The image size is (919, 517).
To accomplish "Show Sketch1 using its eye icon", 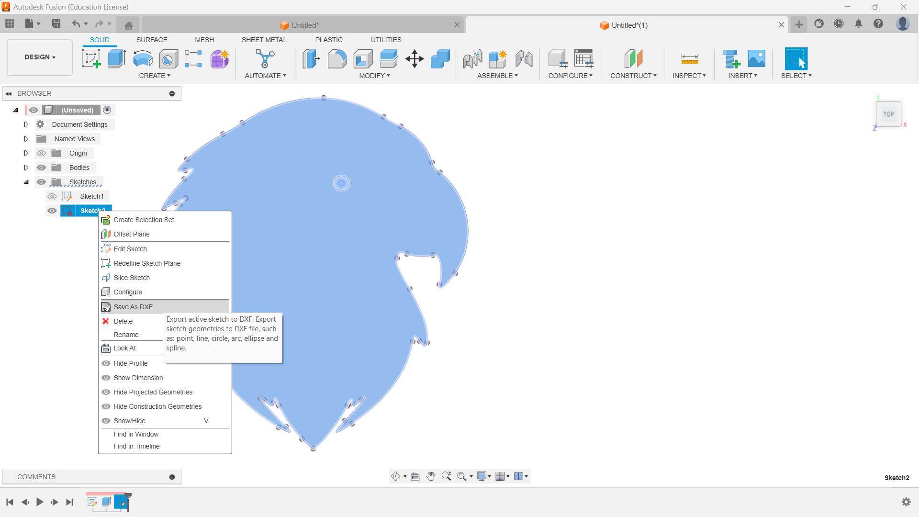I will [x=52, y=196].
